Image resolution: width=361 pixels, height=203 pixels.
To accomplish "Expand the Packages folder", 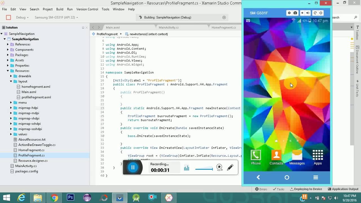I will (x=8, y=55).
